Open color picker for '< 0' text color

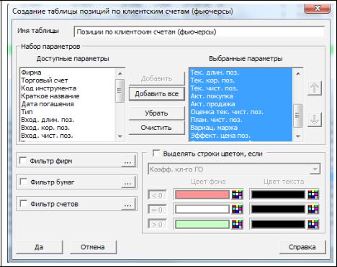pyautogui.click(x=313, y=195)
